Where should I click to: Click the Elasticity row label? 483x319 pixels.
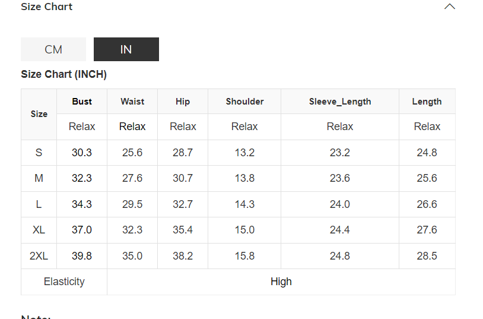click(x=64, y=282)
